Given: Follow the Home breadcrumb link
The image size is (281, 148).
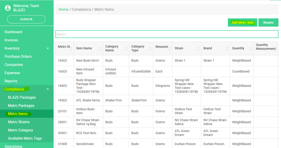Looking at the screenshot, I should (x=63, y=9).
